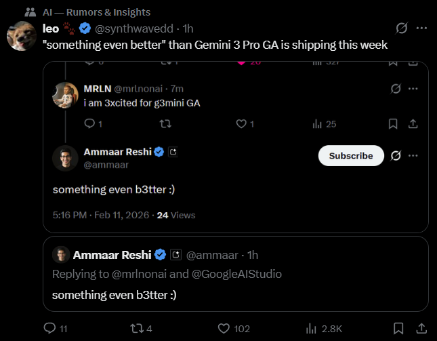Like leo's post with 102 likes

(x=224, y=328)
